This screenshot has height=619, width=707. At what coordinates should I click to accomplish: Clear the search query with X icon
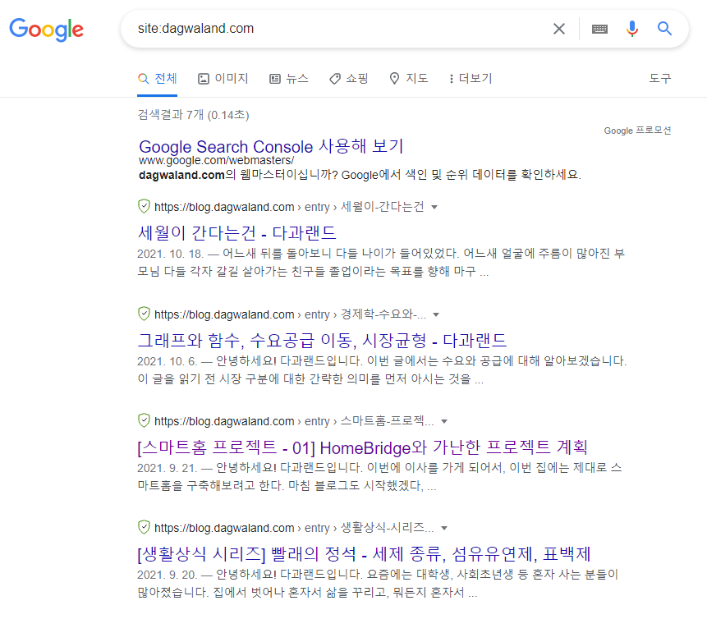click(x=559, y=29)
